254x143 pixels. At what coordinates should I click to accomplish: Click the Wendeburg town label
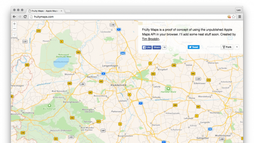coord(205,96)
